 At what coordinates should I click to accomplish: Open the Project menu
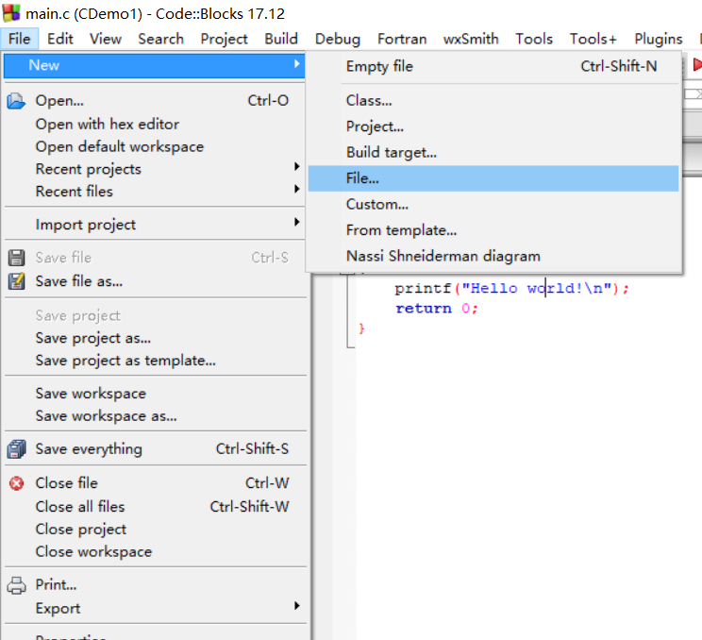[224, 39]
